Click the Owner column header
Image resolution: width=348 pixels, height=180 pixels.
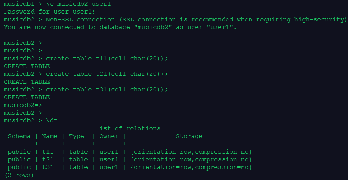coord(109,136)
